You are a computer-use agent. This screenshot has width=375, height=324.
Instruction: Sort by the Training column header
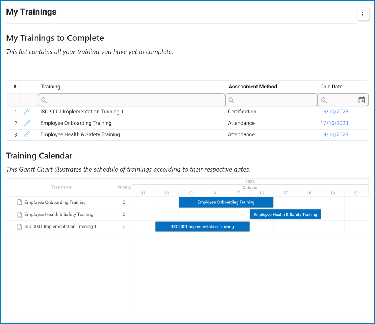51,87
